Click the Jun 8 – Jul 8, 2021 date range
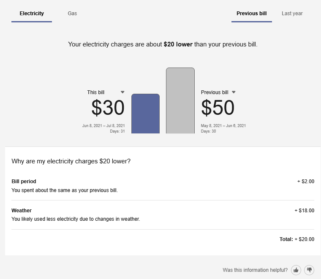This screenshot has width=321, height=279. tap(103, 126)
